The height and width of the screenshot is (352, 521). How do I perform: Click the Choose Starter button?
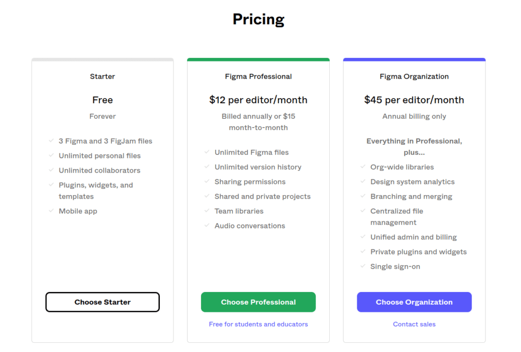pos(102,302)
